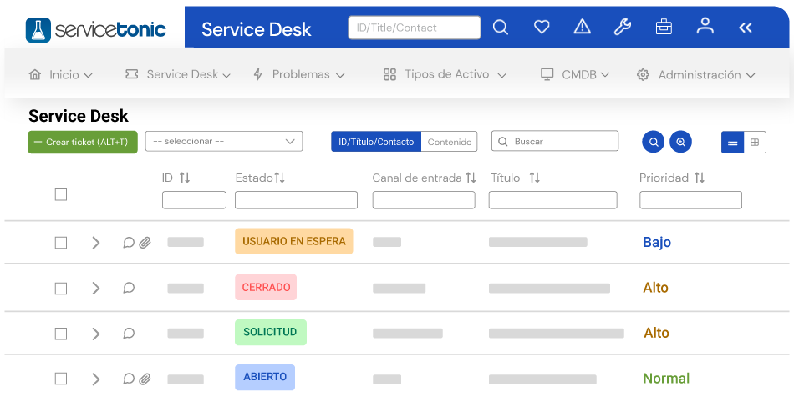Tick the select-all checkbox in the table header
The height and width of the screenshot is (417, 794).
(61, 194)
